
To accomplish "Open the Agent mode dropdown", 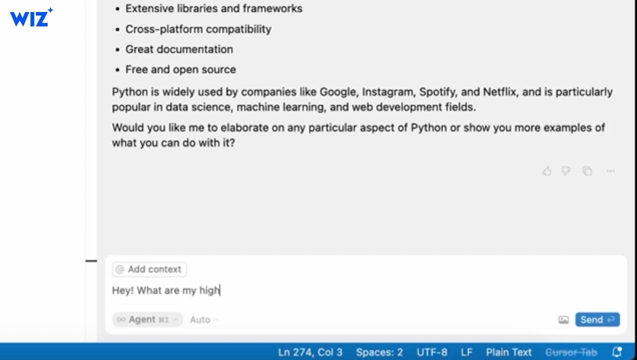I will [147, 320].
